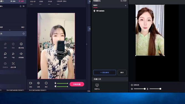
Task: Select the landscape mode option at top left
Action: tap(13, 1)
